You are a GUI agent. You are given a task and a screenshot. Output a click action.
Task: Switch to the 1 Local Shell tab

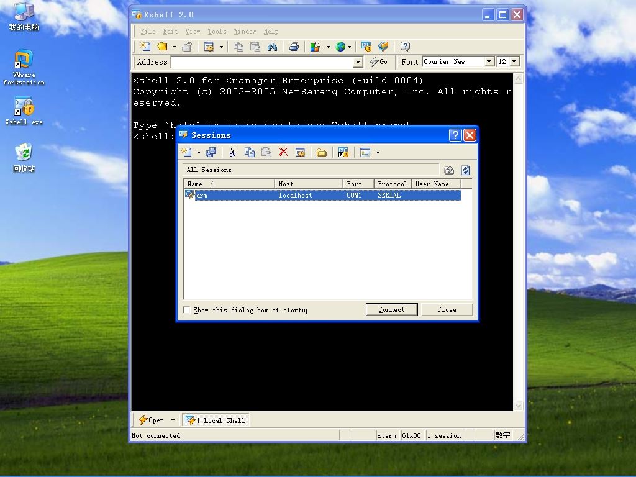click(x=216, y=420)
